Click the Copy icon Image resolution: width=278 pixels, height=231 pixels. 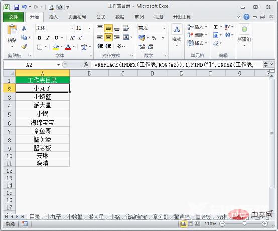pos(24,37)
